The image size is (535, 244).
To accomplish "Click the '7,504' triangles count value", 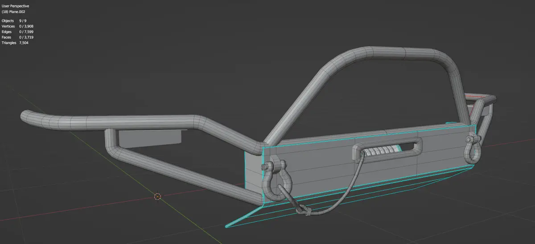I will coord(24,43).
